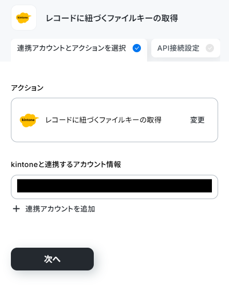
Task: Click the API接続設定 tab label text
Action: coord(178,48)
